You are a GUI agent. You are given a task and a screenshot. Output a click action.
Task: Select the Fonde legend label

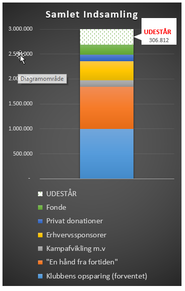pos(56,207)
